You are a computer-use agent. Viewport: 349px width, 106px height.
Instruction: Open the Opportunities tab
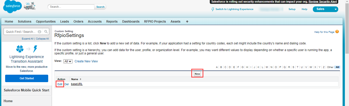(x=46, y=22)
